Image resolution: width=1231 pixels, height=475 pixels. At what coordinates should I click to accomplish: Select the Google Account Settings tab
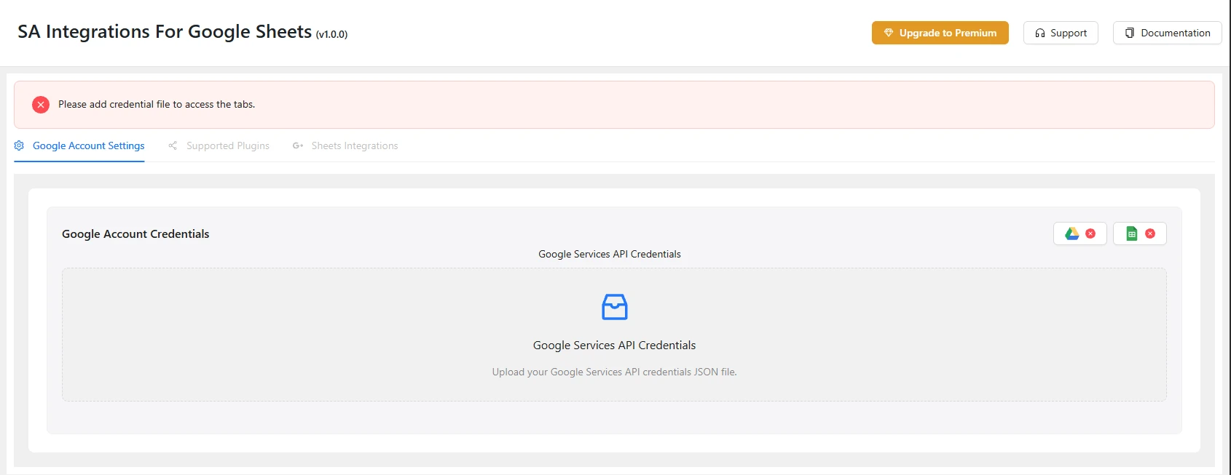pyautogui.click(x=79, y=145)
